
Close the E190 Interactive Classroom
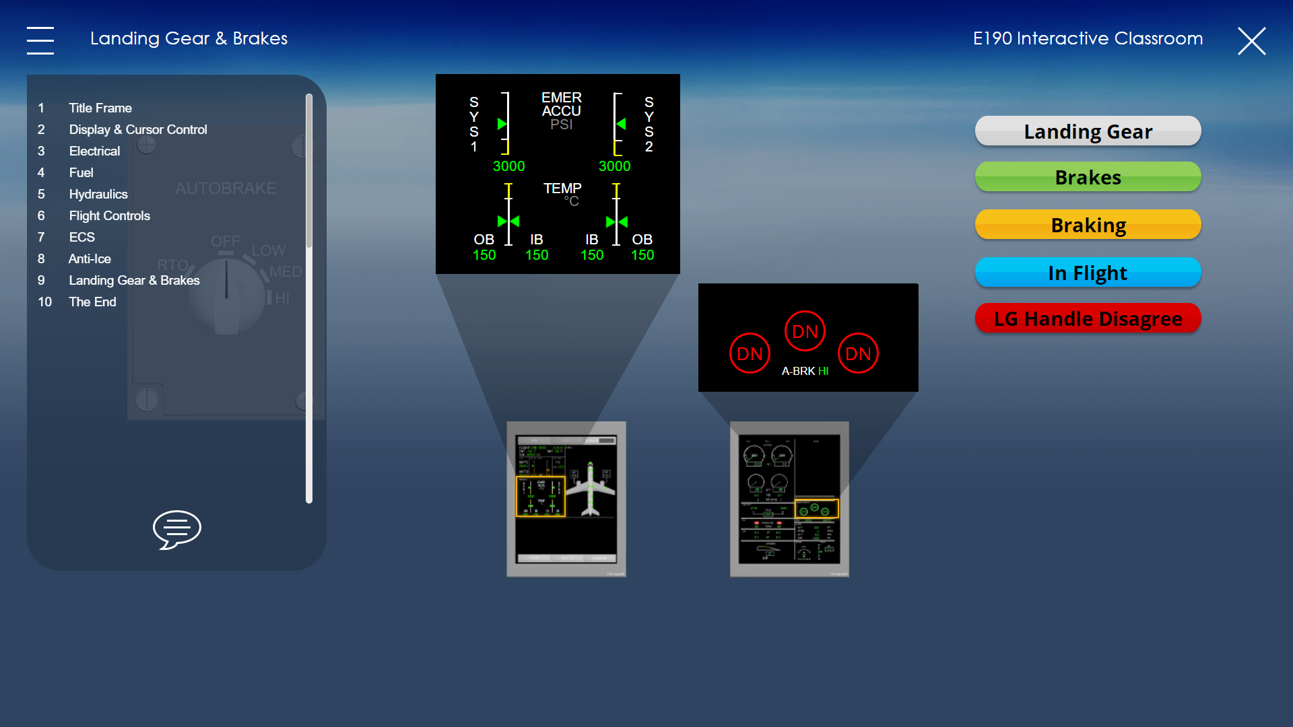[x=1253, y=39]
